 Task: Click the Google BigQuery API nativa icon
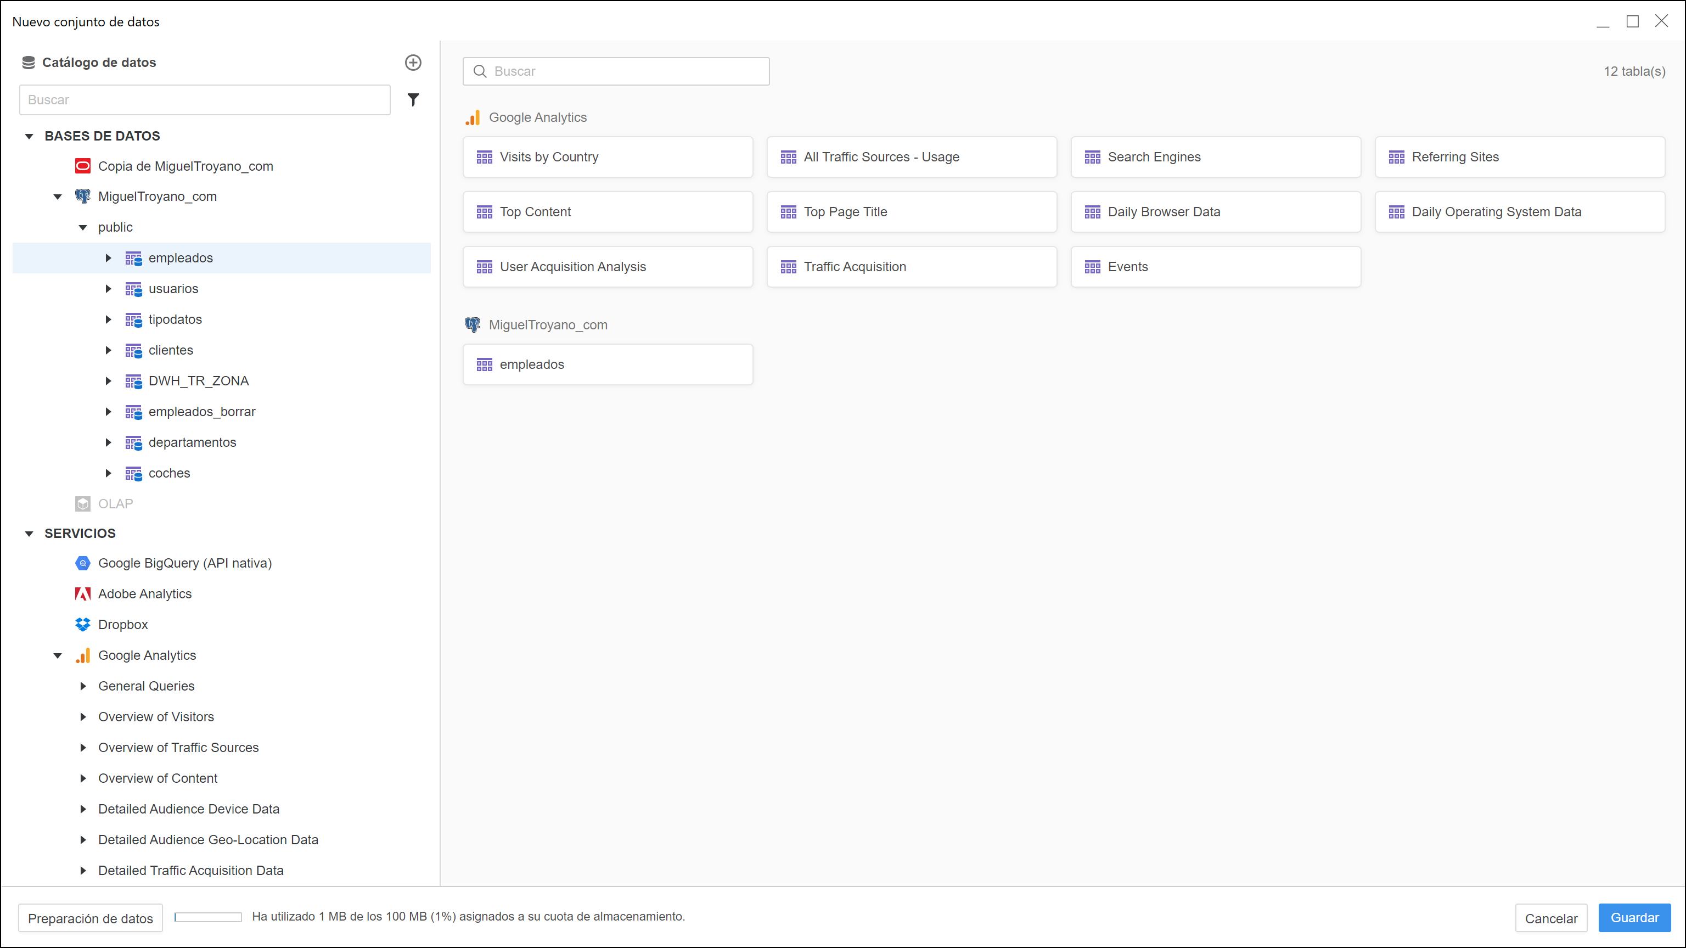pyautogui.click(x=82, y=563)
